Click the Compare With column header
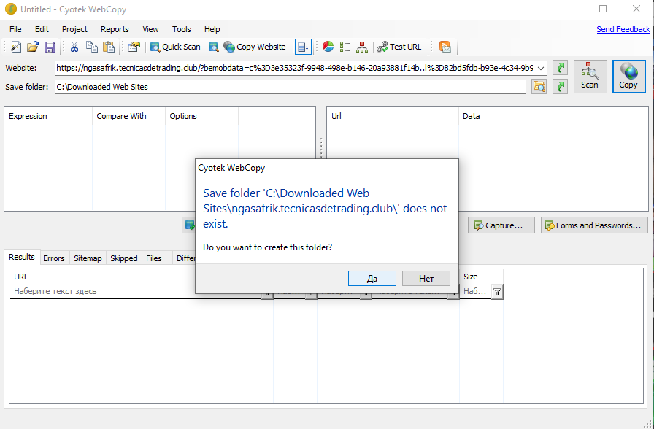 point(129,116)
